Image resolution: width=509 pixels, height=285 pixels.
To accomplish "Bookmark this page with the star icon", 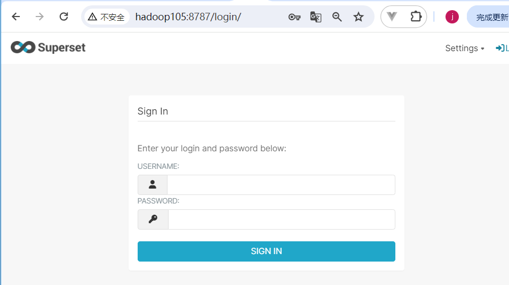I will [359, 17].
